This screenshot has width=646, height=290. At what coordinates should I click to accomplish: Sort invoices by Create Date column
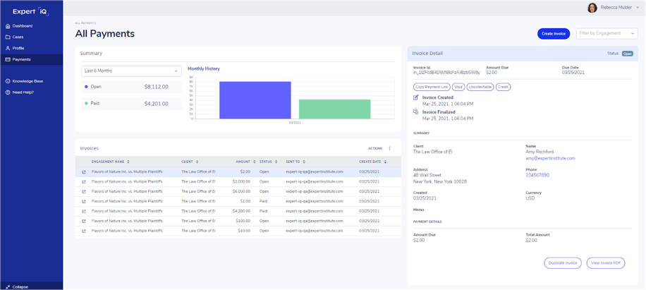(385, 162)
